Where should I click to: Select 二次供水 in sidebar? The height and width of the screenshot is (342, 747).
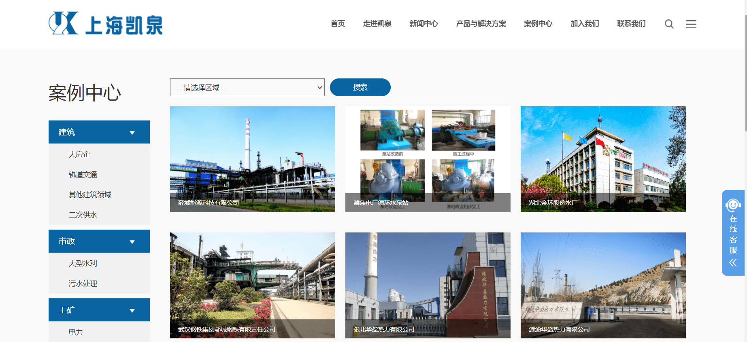[83, 215]
